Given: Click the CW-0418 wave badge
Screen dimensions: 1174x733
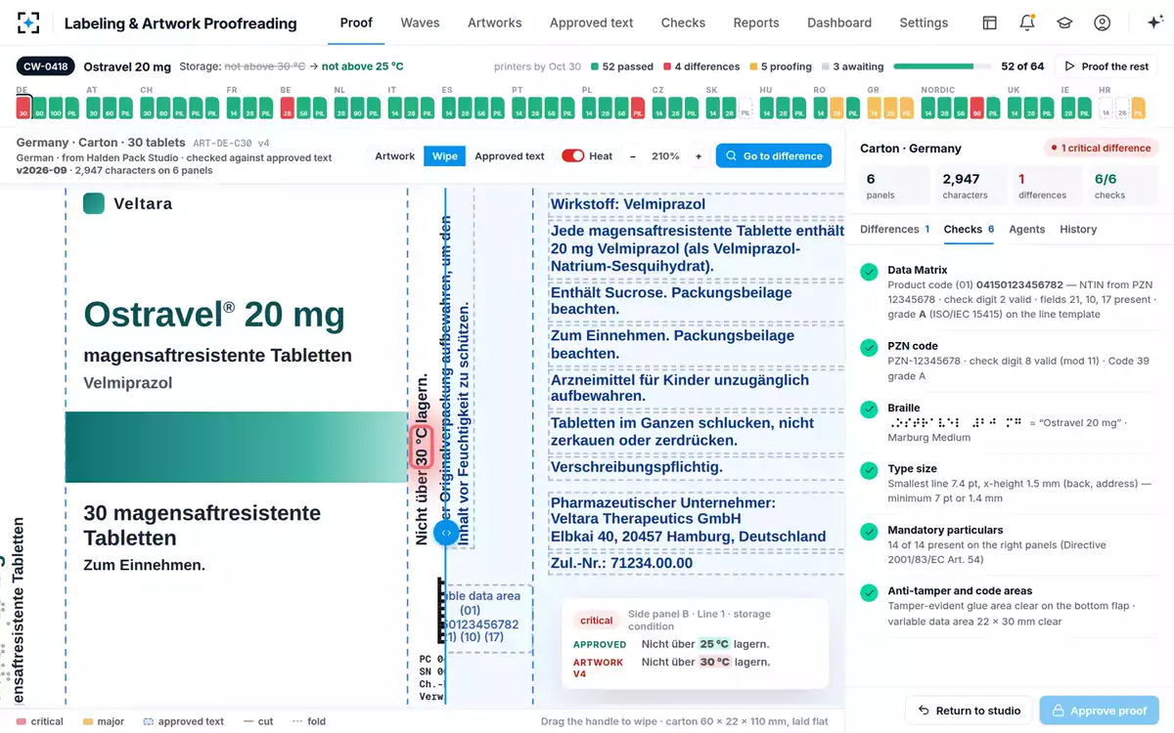Looking at the screenshot, I should pyautogui.click(x=45, y=66).
